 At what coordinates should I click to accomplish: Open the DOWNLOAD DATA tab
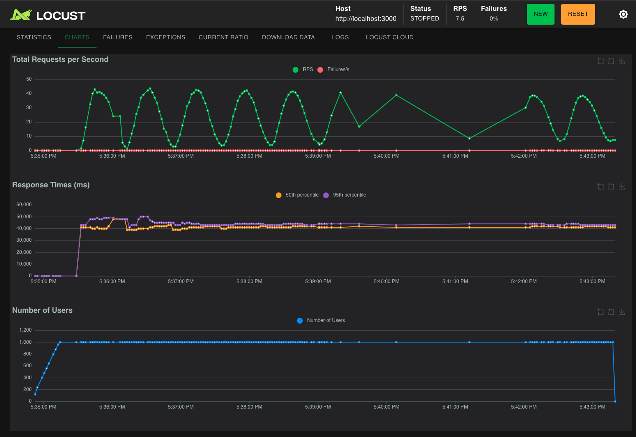[x=288, y=37]
